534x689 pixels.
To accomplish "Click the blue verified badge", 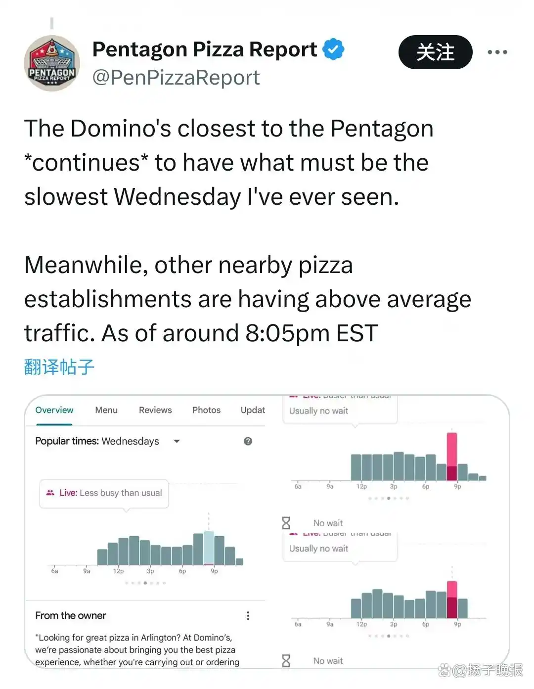I will 333,49.
